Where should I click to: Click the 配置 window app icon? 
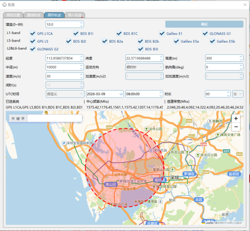(x=5, y=5)
